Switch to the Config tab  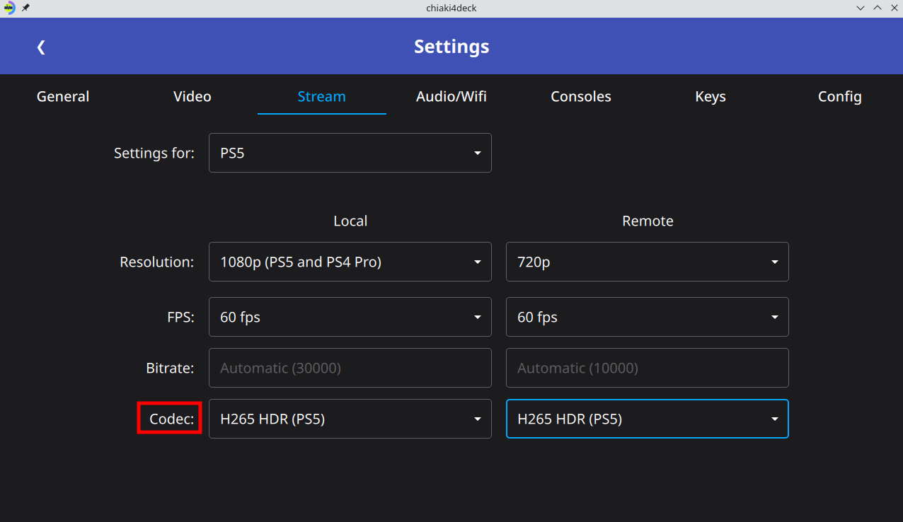(x=839, y=96)
